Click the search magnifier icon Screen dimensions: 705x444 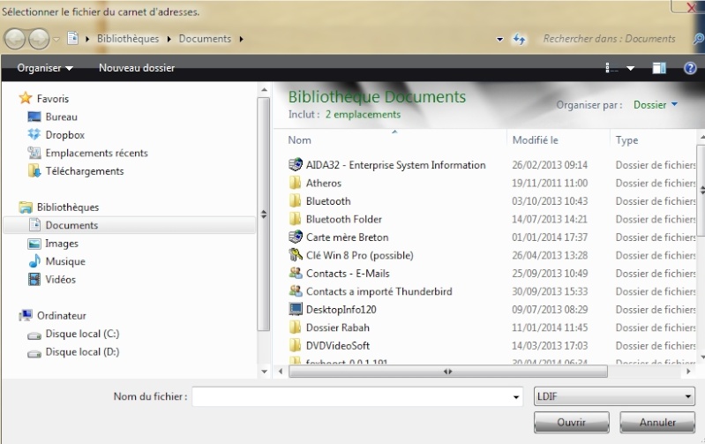point(698,39)
